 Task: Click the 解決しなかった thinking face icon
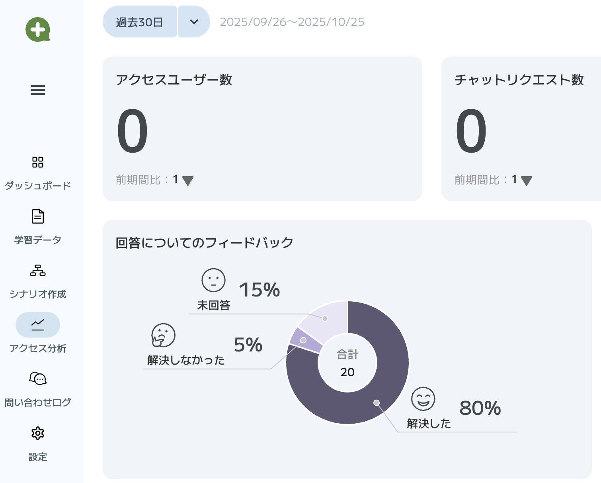tap(163, 335)
